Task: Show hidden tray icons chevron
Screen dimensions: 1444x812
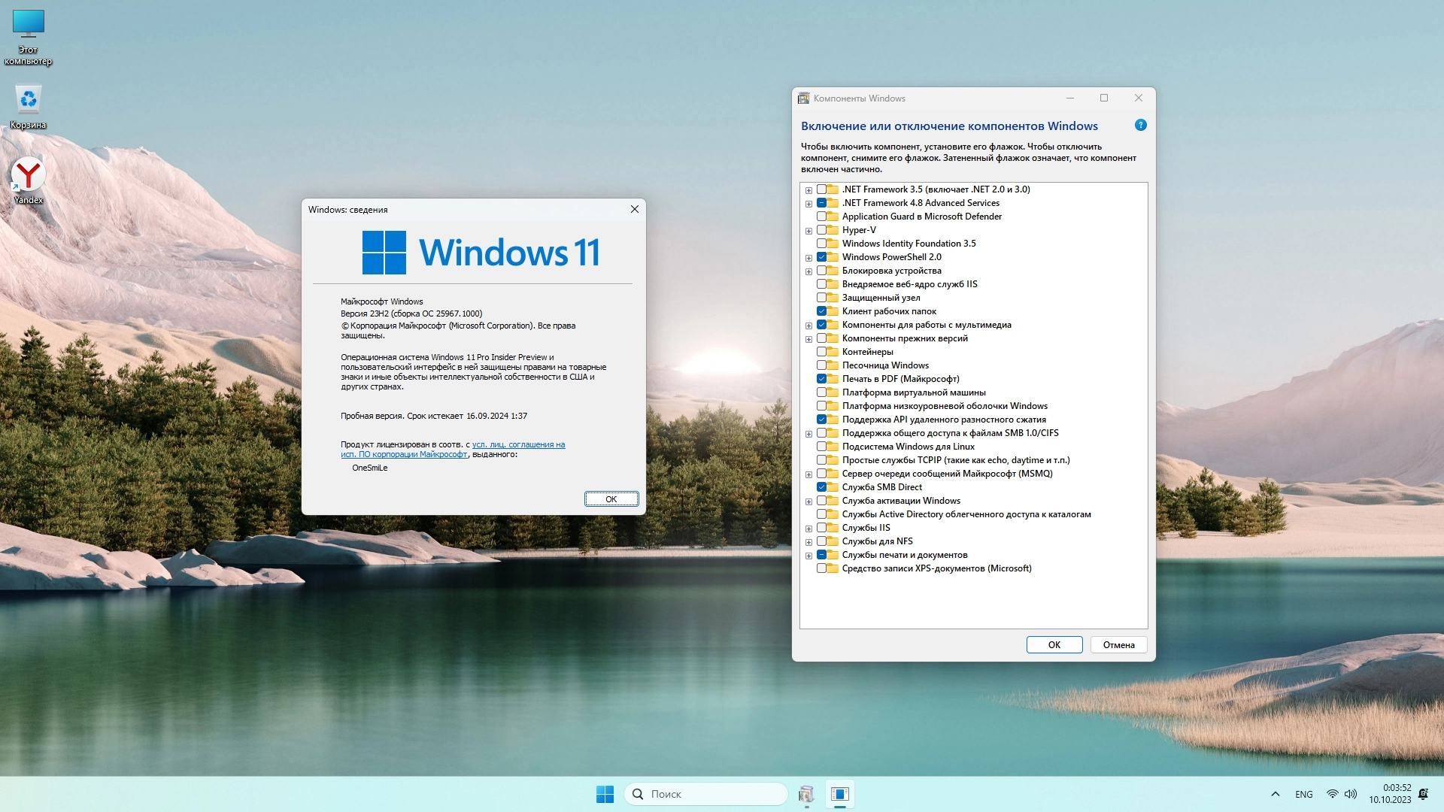Action: [x=1275, y=794]
